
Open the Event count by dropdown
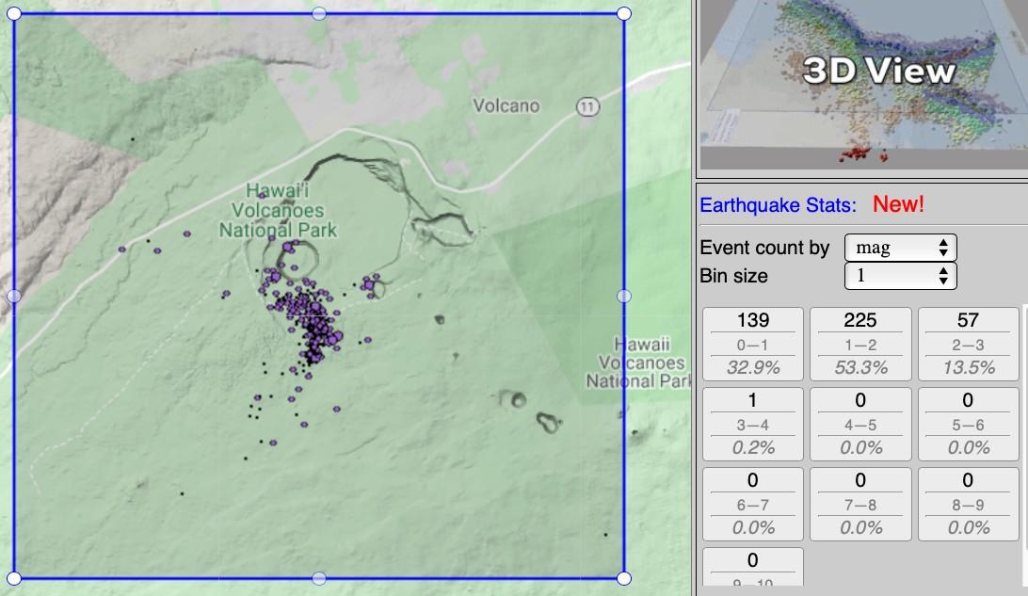click(x=900, y=248)
